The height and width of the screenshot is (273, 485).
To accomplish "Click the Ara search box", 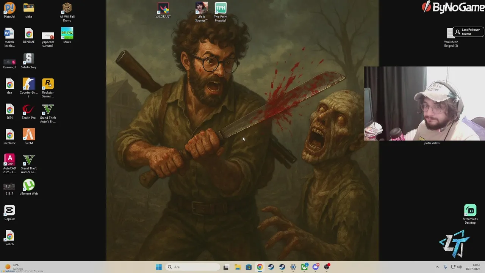I will 193,267.
